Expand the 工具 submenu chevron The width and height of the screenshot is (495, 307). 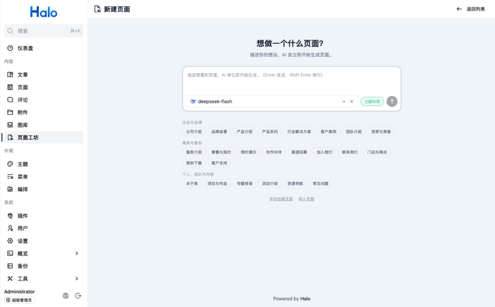click(x=77, y=278)
